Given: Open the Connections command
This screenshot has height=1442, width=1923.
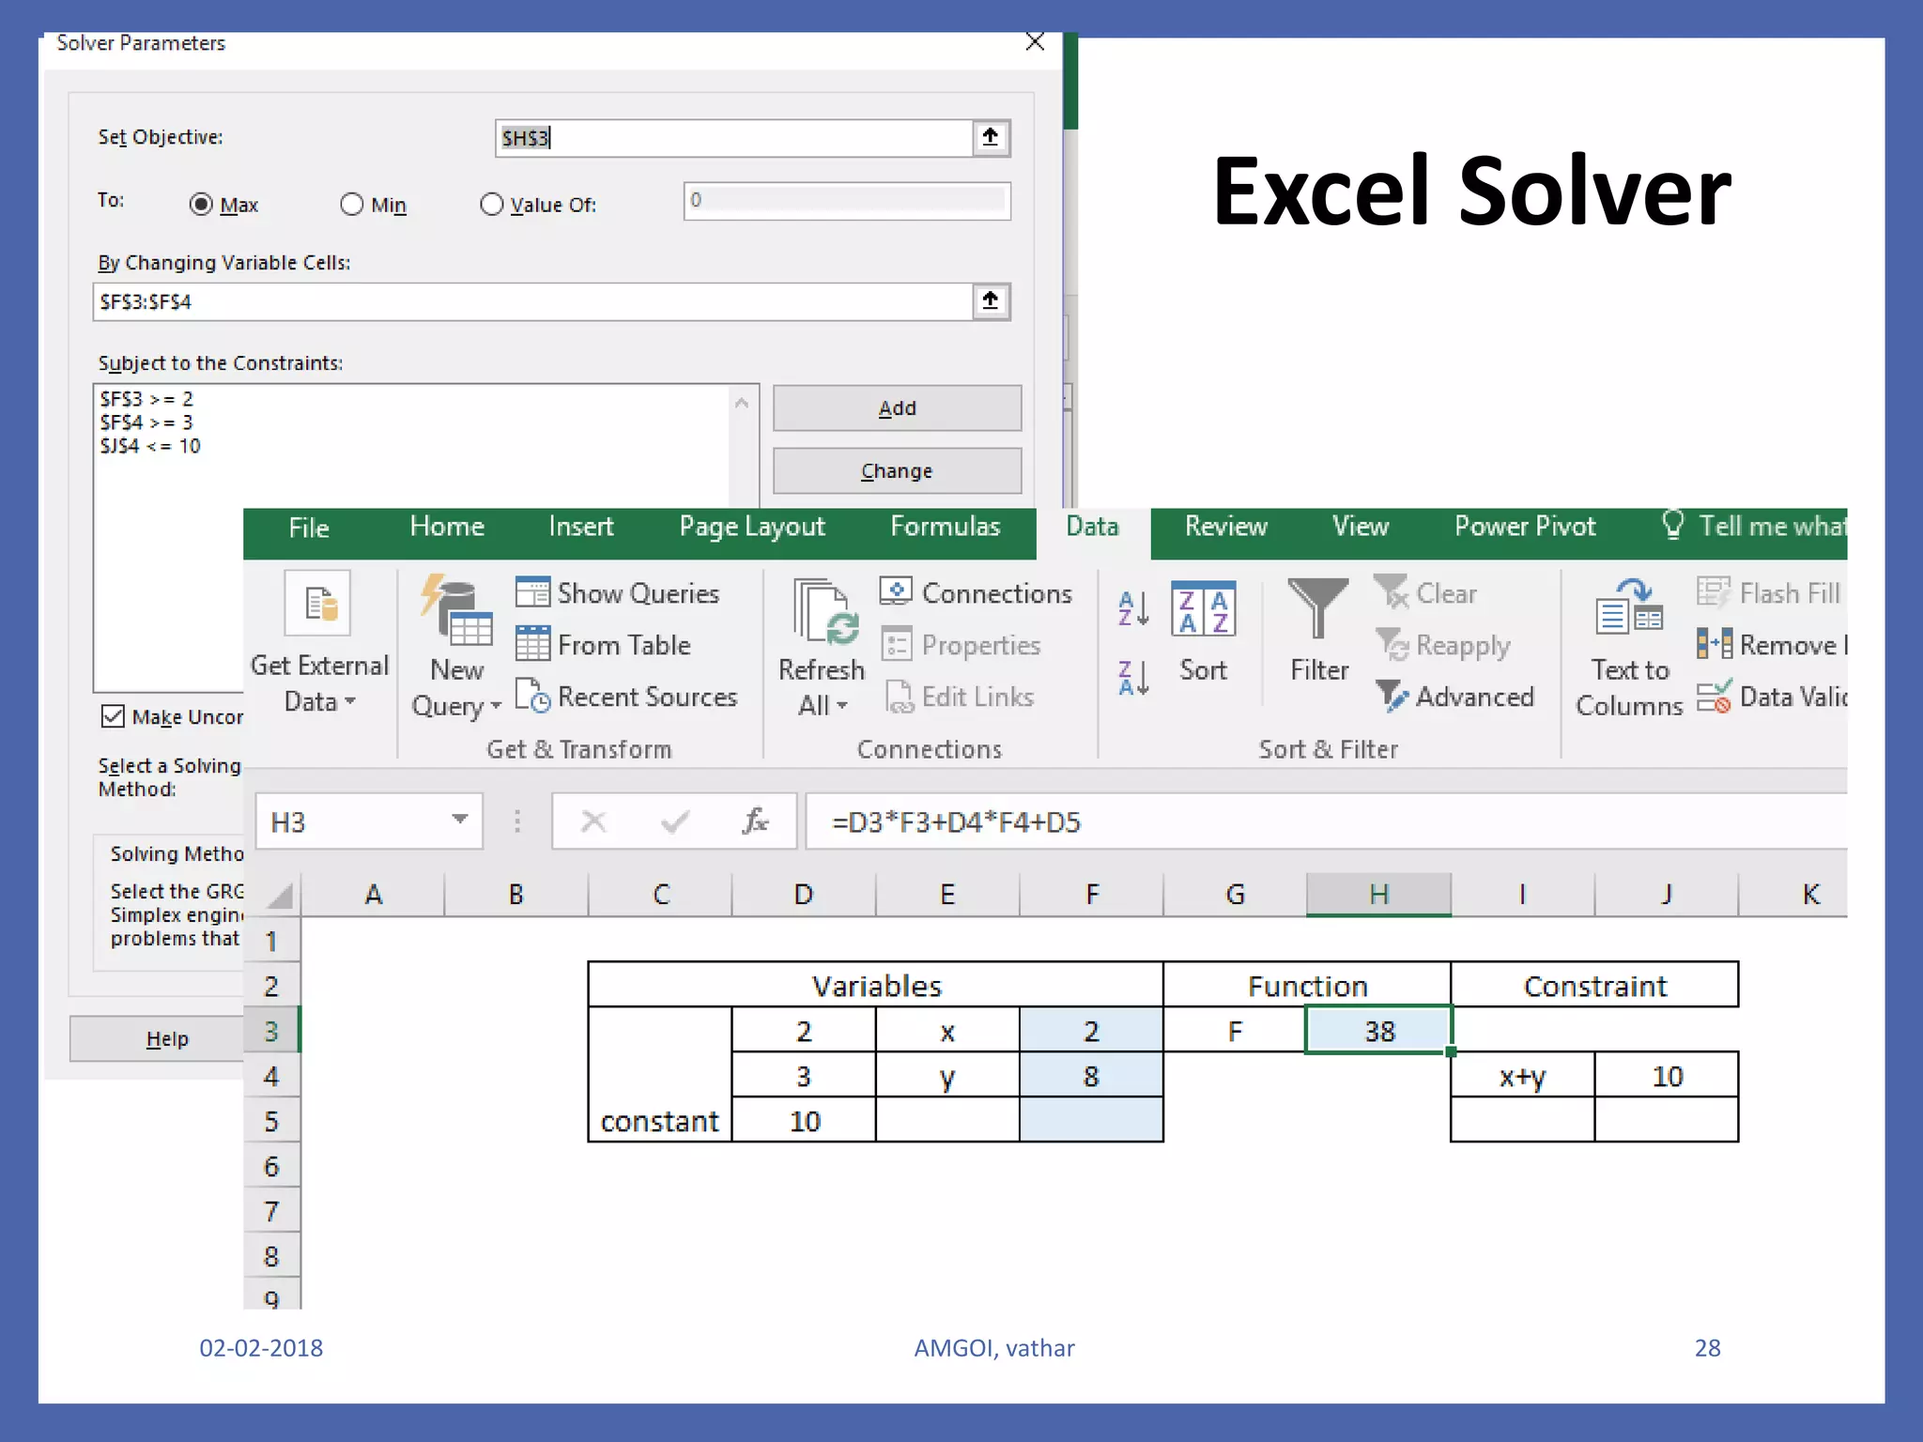Looking at the screenshot, I should (977, 592).
